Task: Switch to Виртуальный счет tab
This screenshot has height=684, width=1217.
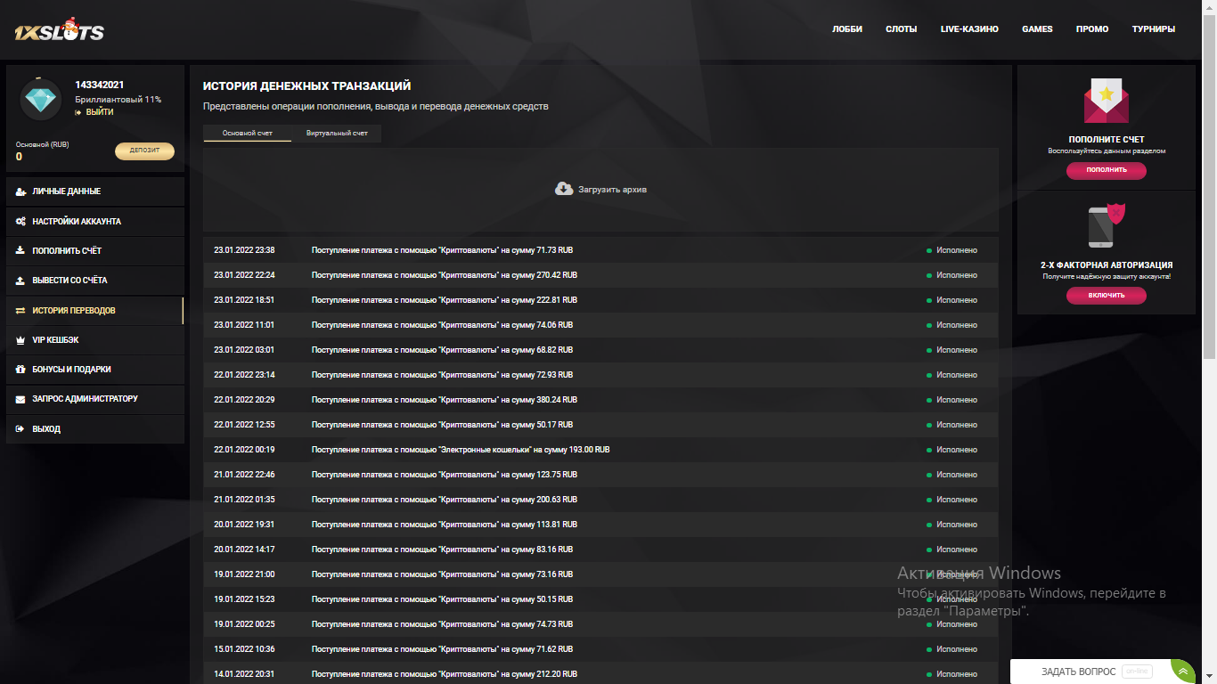Action: pyautogui.click(x=337, y=134)
